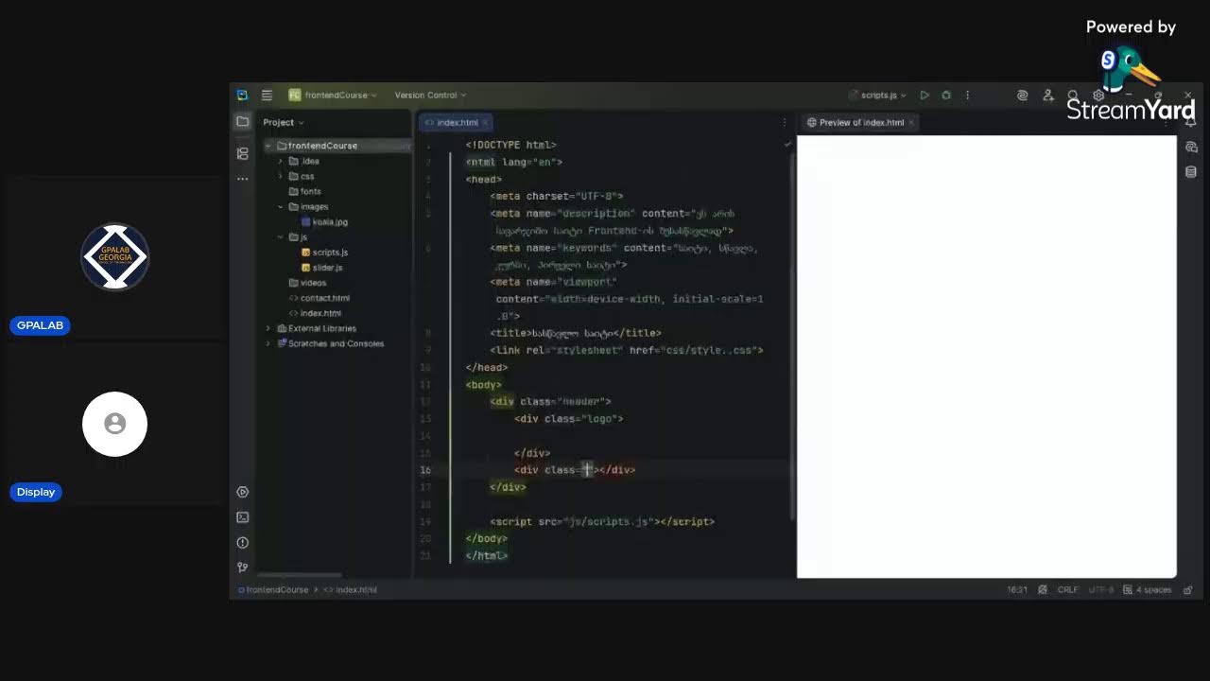Open the scripts.js run configuration dropdown
1210x681 pixels.
coord(879,96)
